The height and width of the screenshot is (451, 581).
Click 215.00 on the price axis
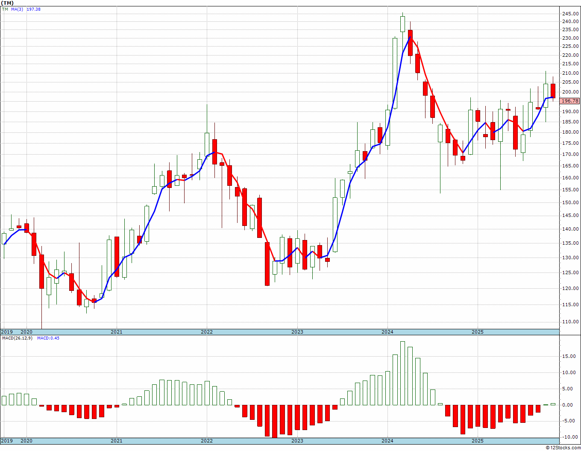coord(571,64)
